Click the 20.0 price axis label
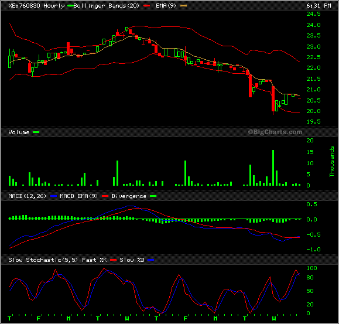The width and height of the screenshot is (339, 324). pos(313,111)
